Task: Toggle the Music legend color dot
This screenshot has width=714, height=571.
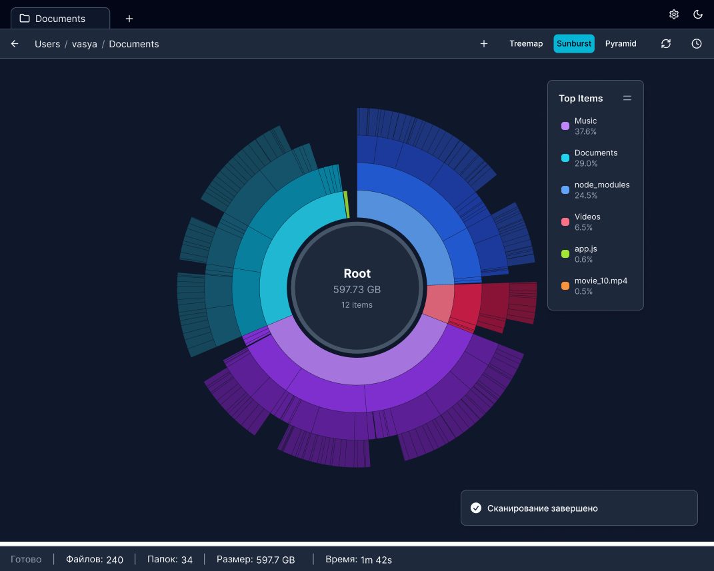Action: pos(565,125)
